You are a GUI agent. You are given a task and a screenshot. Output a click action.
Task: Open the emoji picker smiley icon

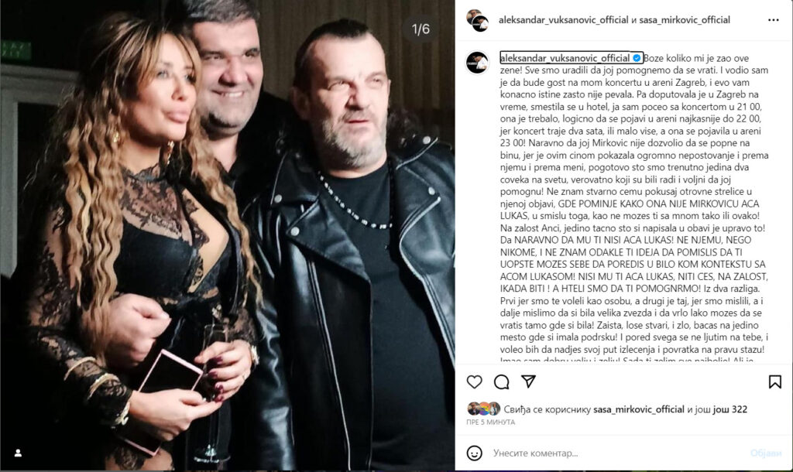click(x=474, y=453)
